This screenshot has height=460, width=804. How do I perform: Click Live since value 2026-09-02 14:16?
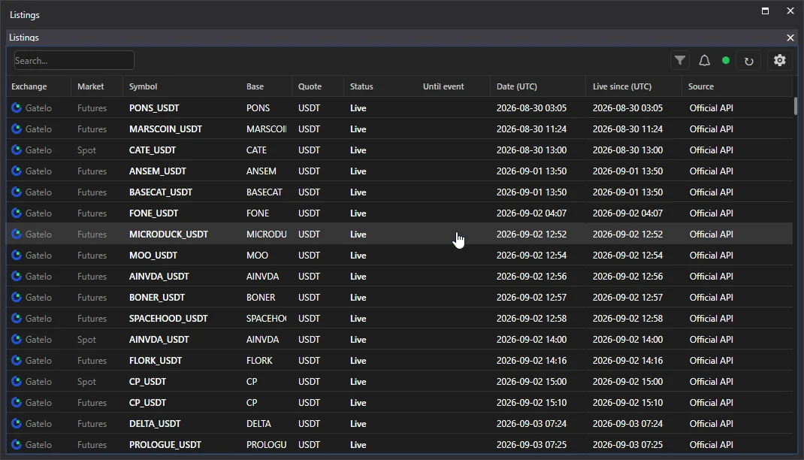(x=627, y=360)
